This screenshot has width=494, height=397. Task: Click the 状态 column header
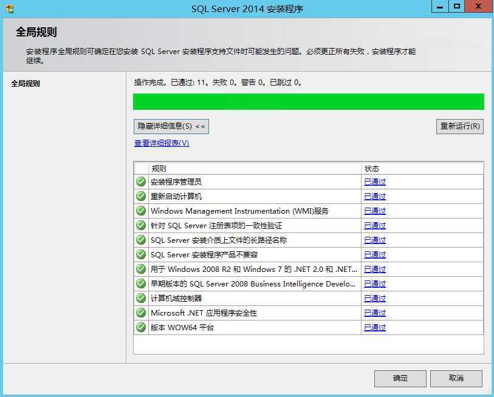[x=422, y=168]
